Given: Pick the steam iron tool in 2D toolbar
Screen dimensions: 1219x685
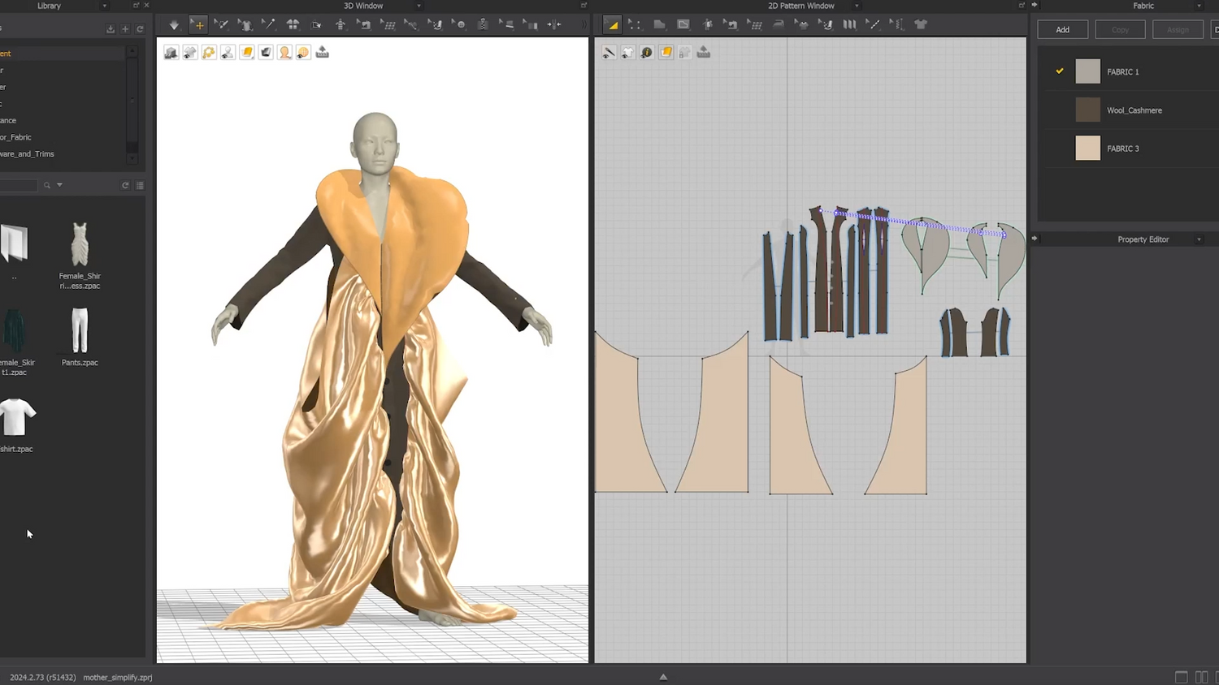Looking at the screenshot, I should pyautogui.click(x=779, y=25).
